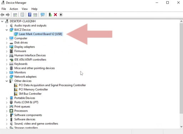Select Software components label
183x134 pixels.
coord(28,115)
